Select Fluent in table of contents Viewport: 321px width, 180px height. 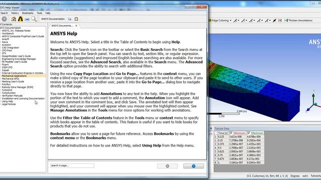(6, 64)
